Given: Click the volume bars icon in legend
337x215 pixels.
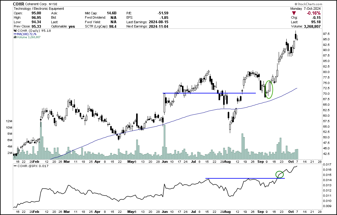Looking at the screenshot, I should tap(15, 37).
